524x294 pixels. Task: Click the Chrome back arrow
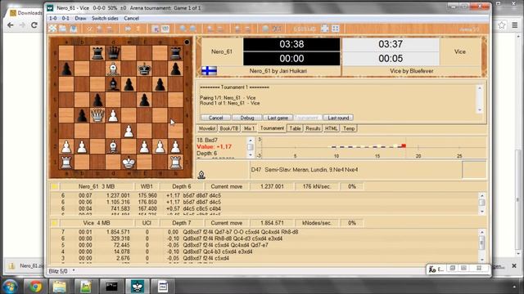11,25
